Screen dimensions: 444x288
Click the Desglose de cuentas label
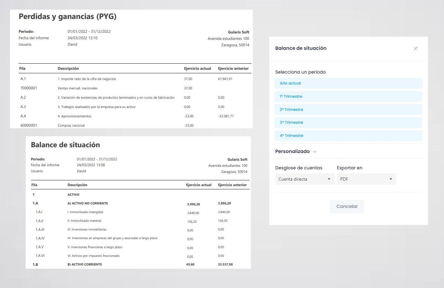point(299,168)
